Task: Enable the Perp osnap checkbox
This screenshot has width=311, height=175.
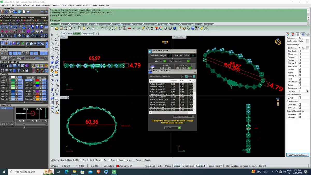Action: click(x=94, y=160)
